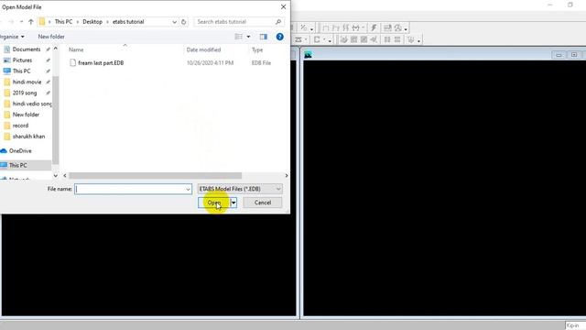Open the ETABS Model Files type combo box
586x330 pixels.
240,189
